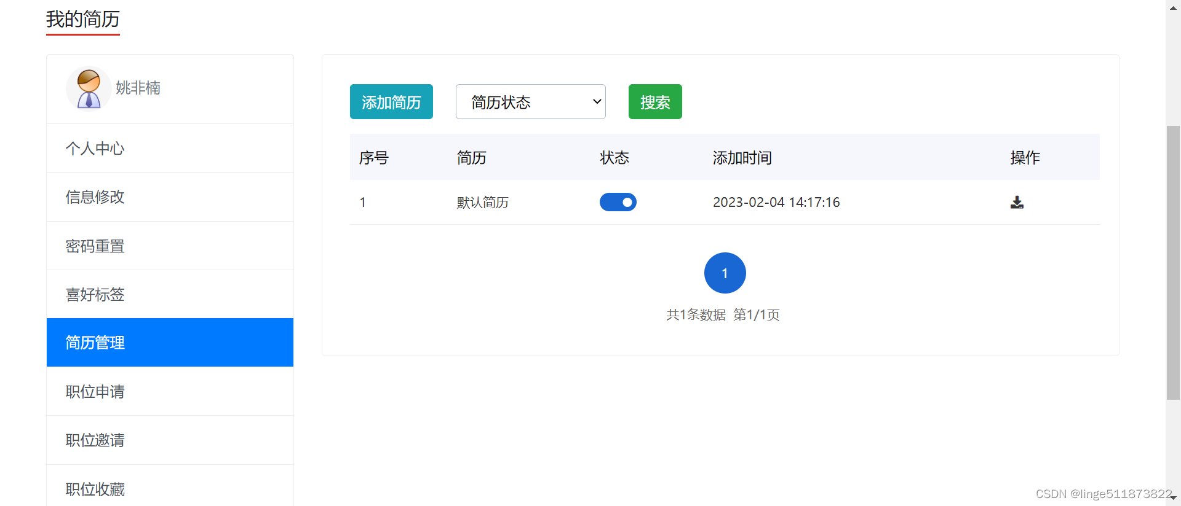Download the 默认简历 resume via download icon
Screen dimensions: 1181x506
click(x=1017, y=203)
